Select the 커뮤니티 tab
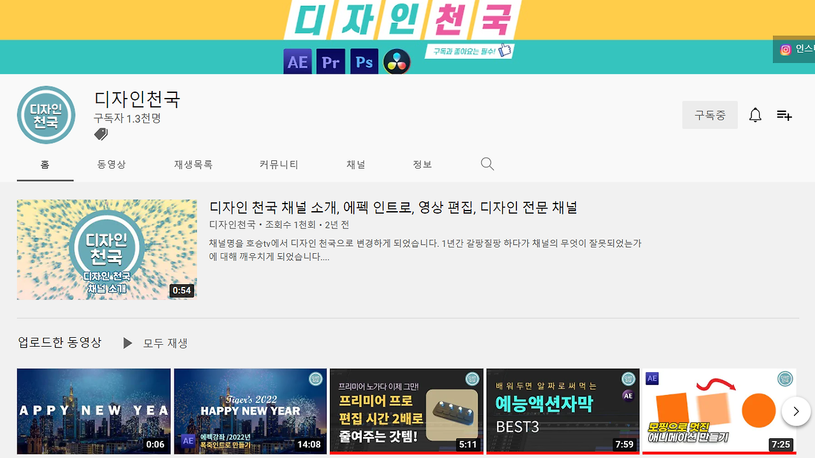Image resolution: width=815 pixels, height=458 pixels. click(279, 164)
